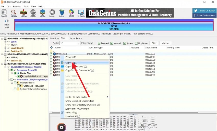Image resolution: width=217 pixels, height=131 pixels.
Task: Collapse the HD1 KINGSTON disk node
Action: click(2, 54)
